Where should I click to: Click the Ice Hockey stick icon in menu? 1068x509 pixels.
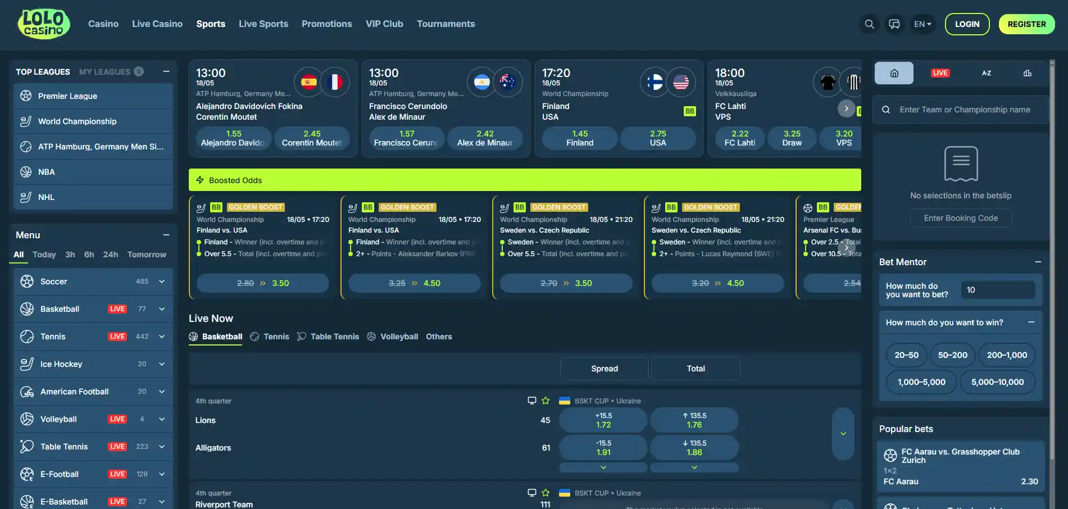point(27,364)
